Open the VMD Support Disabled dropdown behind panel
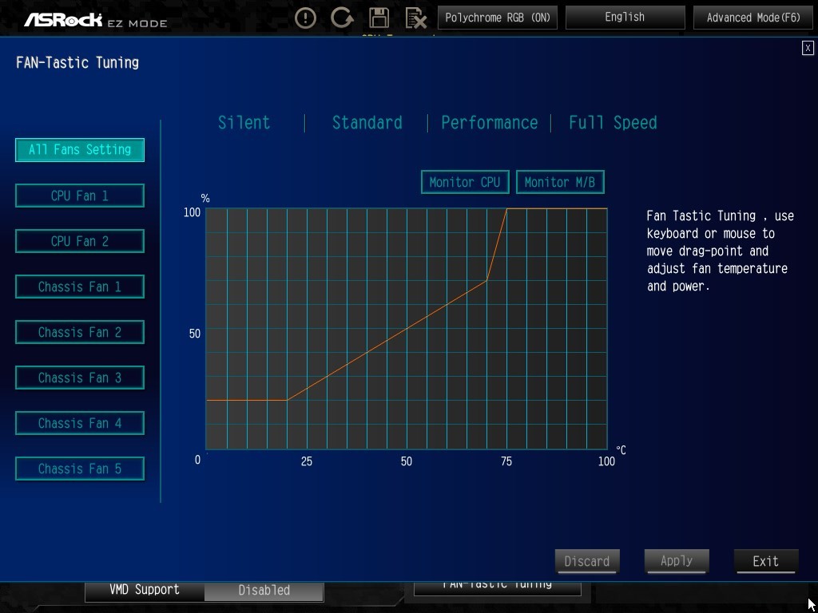The width and height of the screenshot is (818, 613). [x=264, y=590]
